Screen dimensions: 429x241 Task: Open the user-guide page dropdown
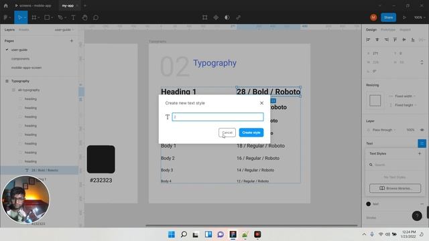tap(64, 29)
